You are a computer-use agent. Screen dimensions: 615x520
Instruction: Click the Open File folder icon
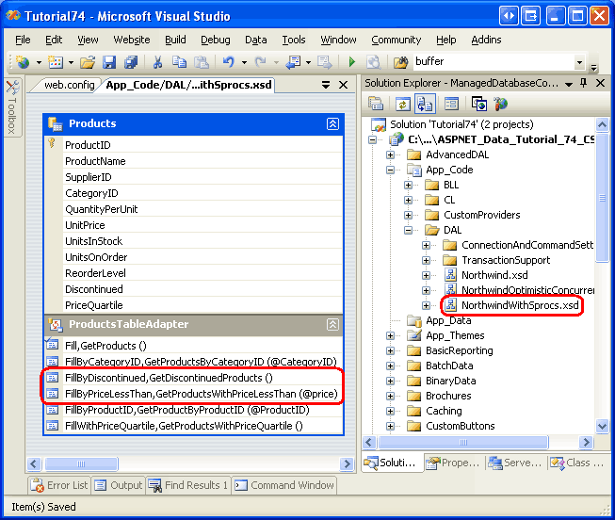pos(88,62)
